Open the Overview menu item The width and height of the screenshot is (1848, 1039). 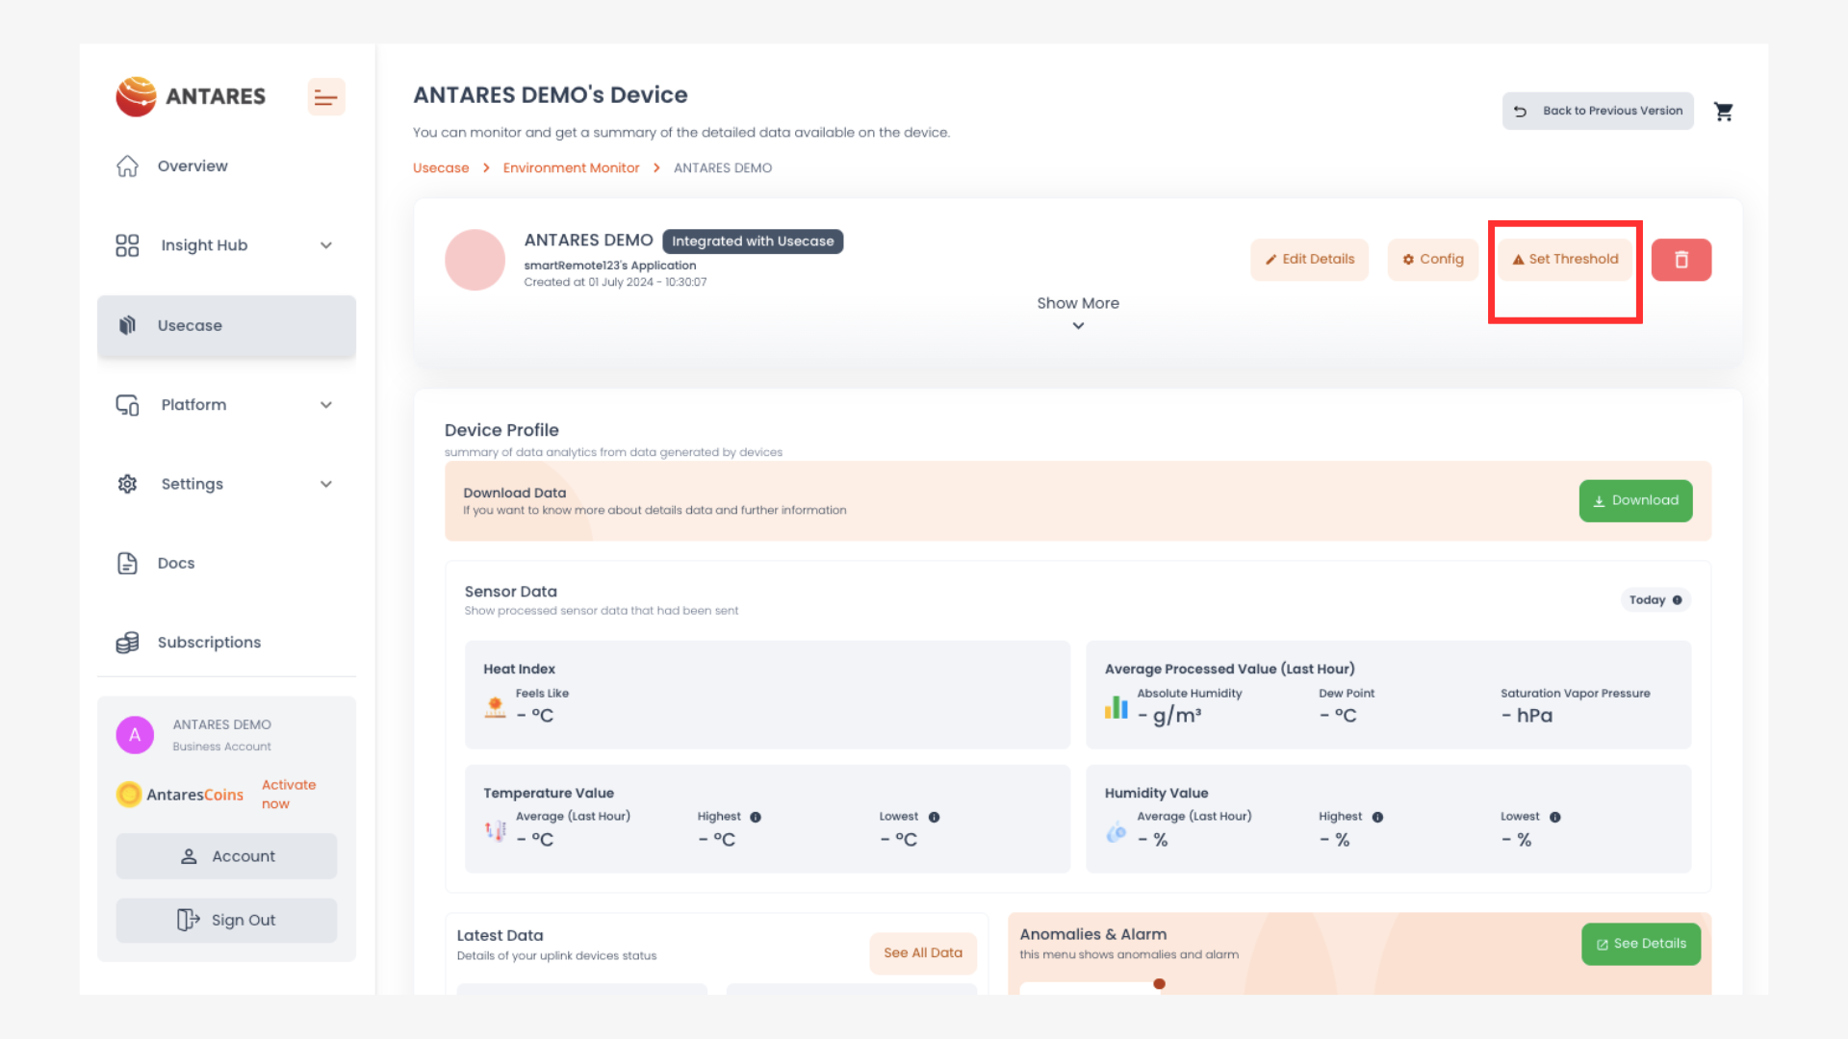click(192, 166)
